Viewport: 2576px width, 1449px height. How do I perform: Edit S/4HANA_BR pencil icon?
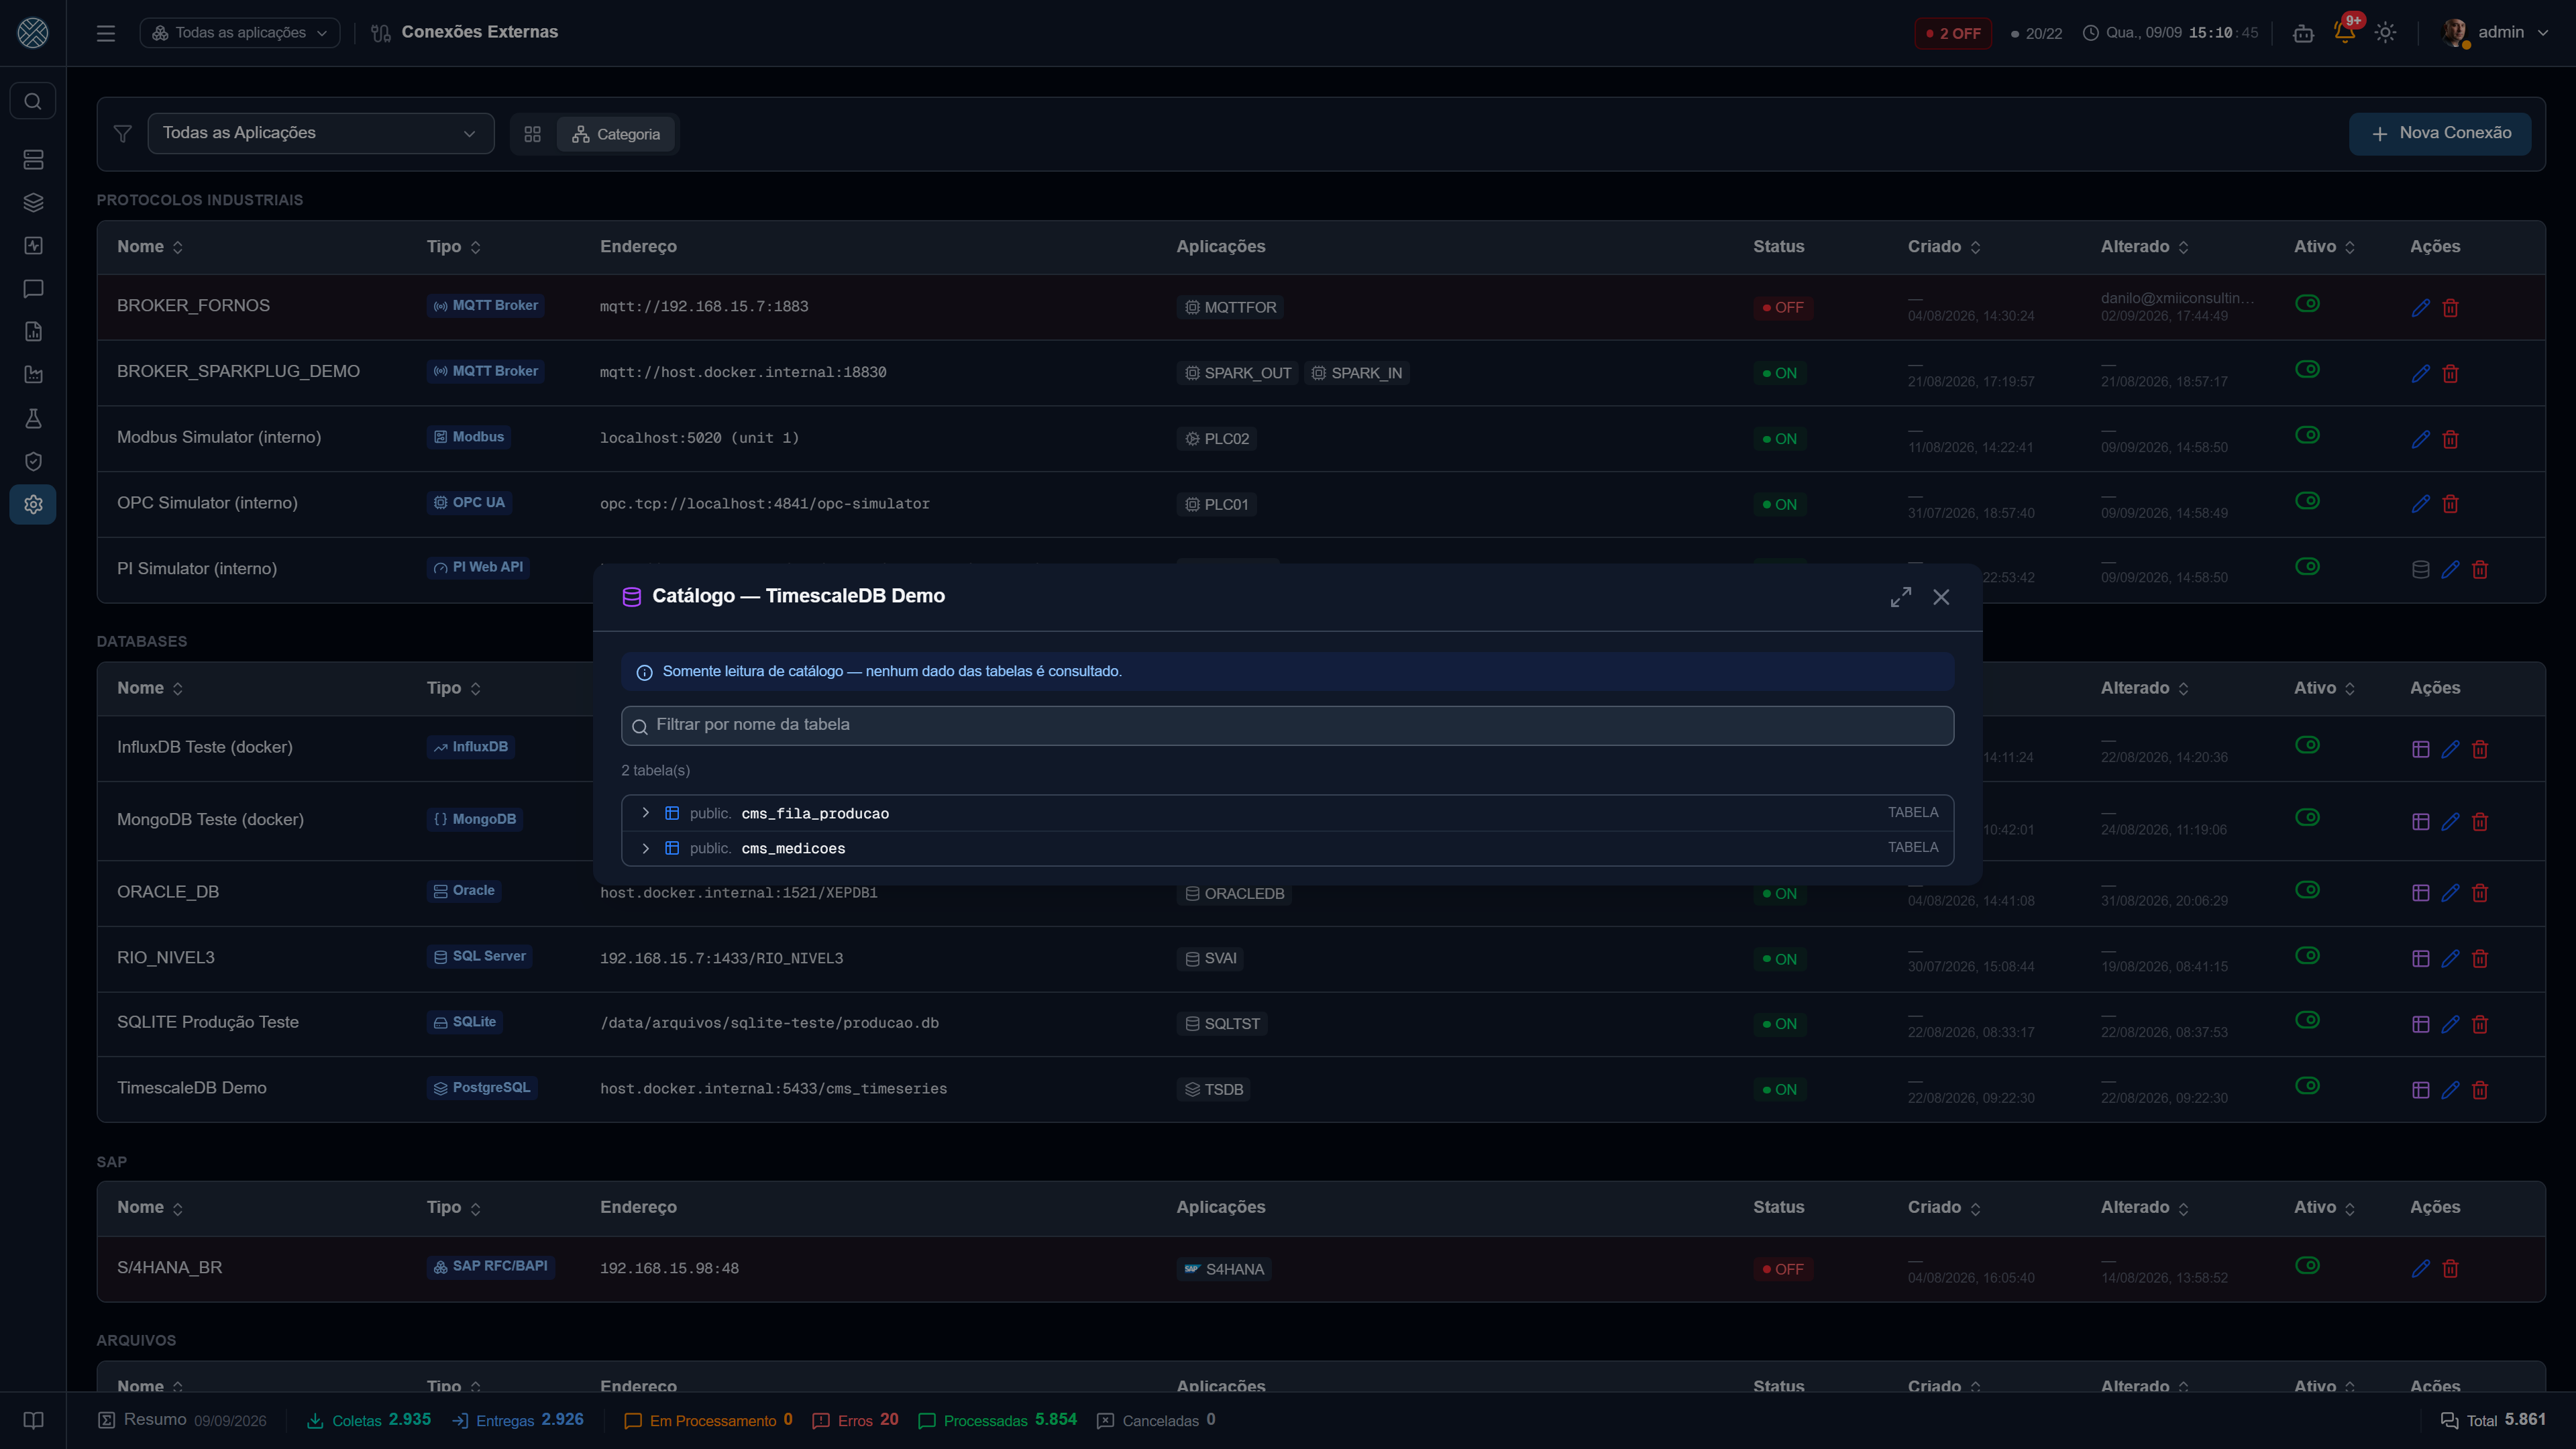click(2420, 1269)
